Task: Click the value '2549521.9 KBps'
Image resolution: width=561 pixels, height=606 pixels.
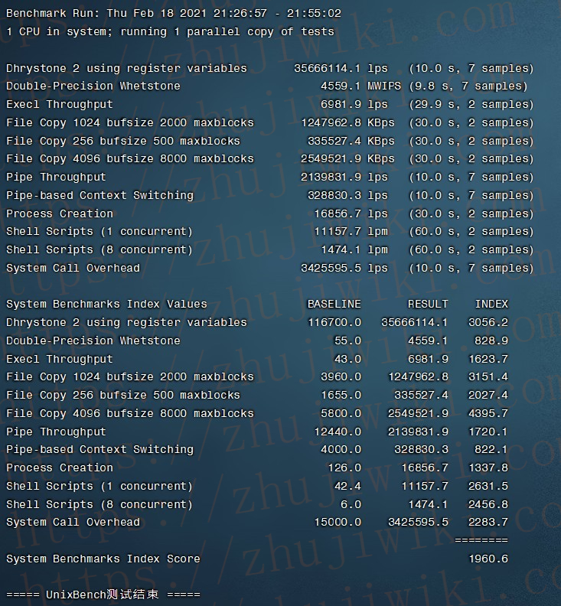Action: click(347, 158)
